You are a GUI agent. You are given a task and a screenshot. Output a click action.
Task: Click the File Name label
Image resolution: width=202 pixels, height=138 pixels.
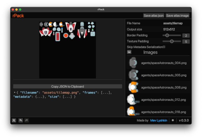click(134, 23)
